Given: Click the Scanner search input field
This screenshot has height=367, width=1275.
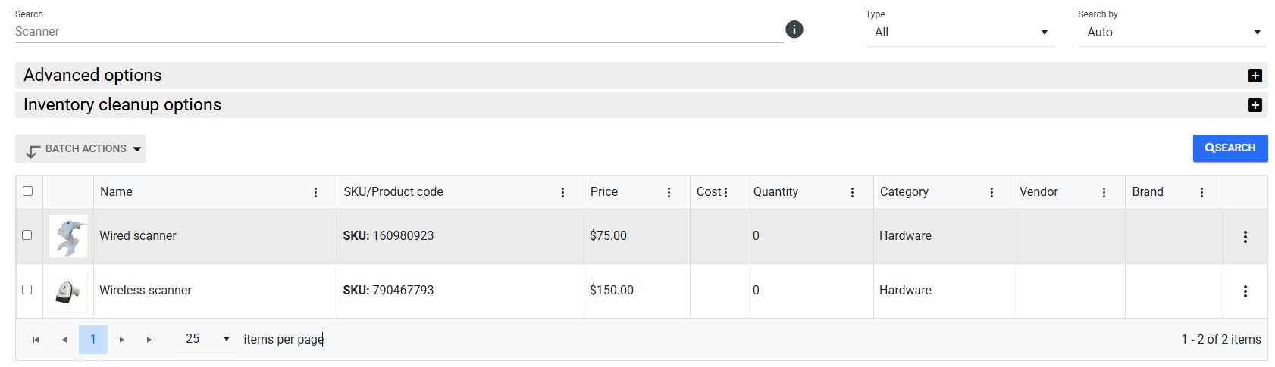Looking at the screenshot, I should [x=399, y=32].
